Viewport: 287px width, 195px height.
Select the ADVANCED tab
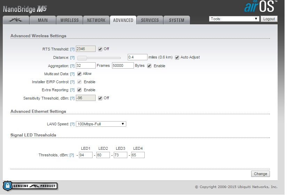click(x=123, y=20)
